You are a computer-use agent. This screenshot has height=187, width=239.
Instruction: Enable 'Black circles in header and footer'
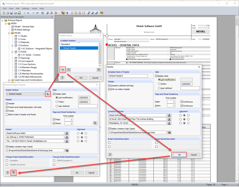click(x=7, y=114)
